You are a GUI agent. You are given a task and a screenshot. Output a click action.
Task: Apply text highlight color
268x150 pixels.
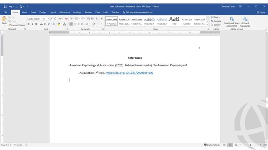(x=59, y=24)
